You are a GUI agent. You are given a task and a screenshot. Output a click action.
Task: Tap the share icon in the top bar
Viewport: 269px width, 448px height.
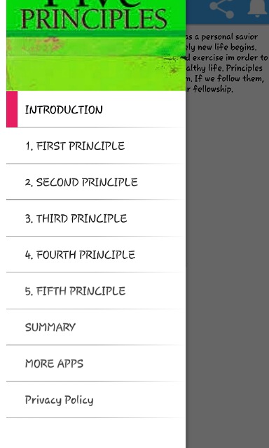221,8
